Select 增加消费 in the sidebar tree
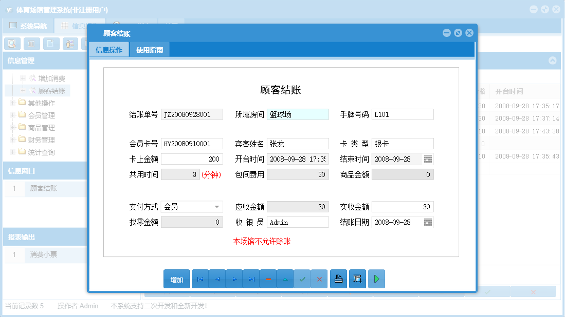The image size is (565, 317). (x=52, y=78)
